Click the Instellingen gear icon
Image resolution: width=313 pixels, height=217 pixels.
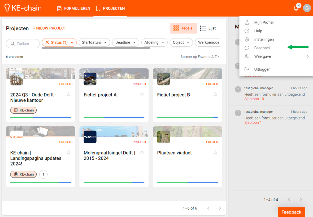(247, 39)
